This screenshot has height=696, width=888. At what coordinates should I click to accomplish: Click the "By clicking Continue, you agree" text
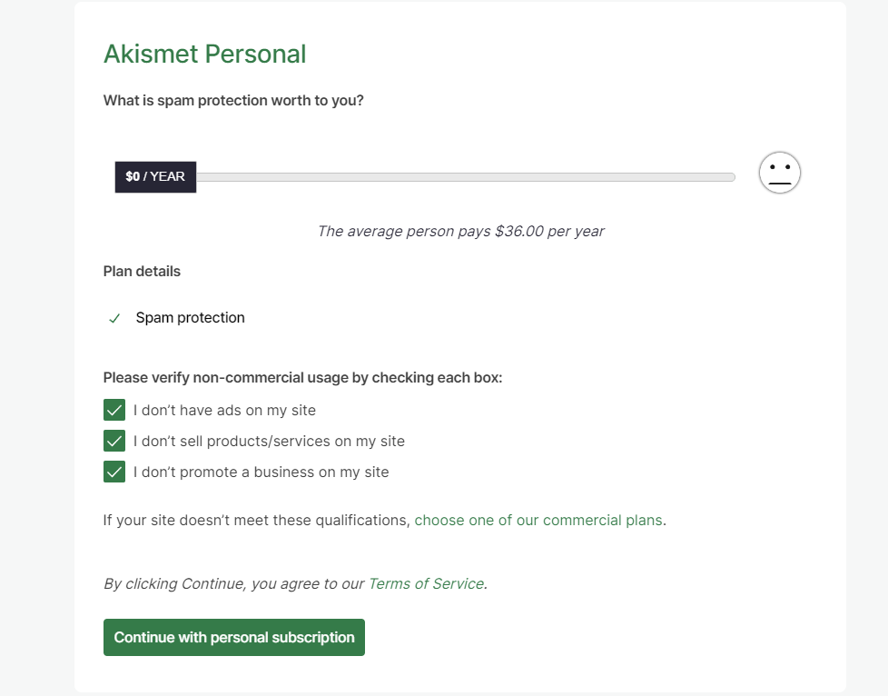(234, 583)
